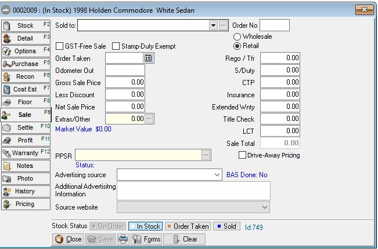Open the Profit tab
Viewport: 378px width, 249px height.
26,140
